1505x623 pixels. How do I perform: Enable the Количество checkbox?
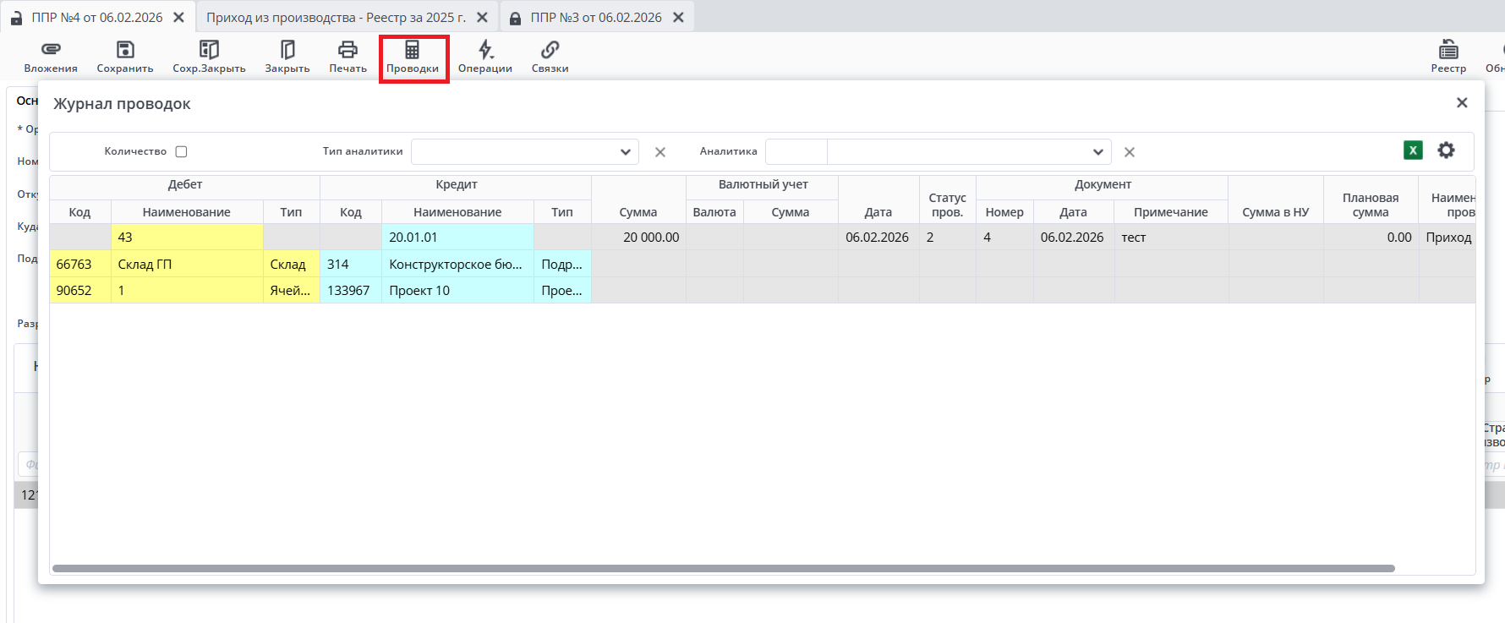click(x=181, y=152)
